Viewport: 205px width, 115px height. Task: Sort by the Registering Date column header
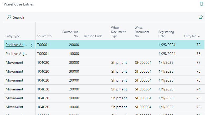[166, 34]
